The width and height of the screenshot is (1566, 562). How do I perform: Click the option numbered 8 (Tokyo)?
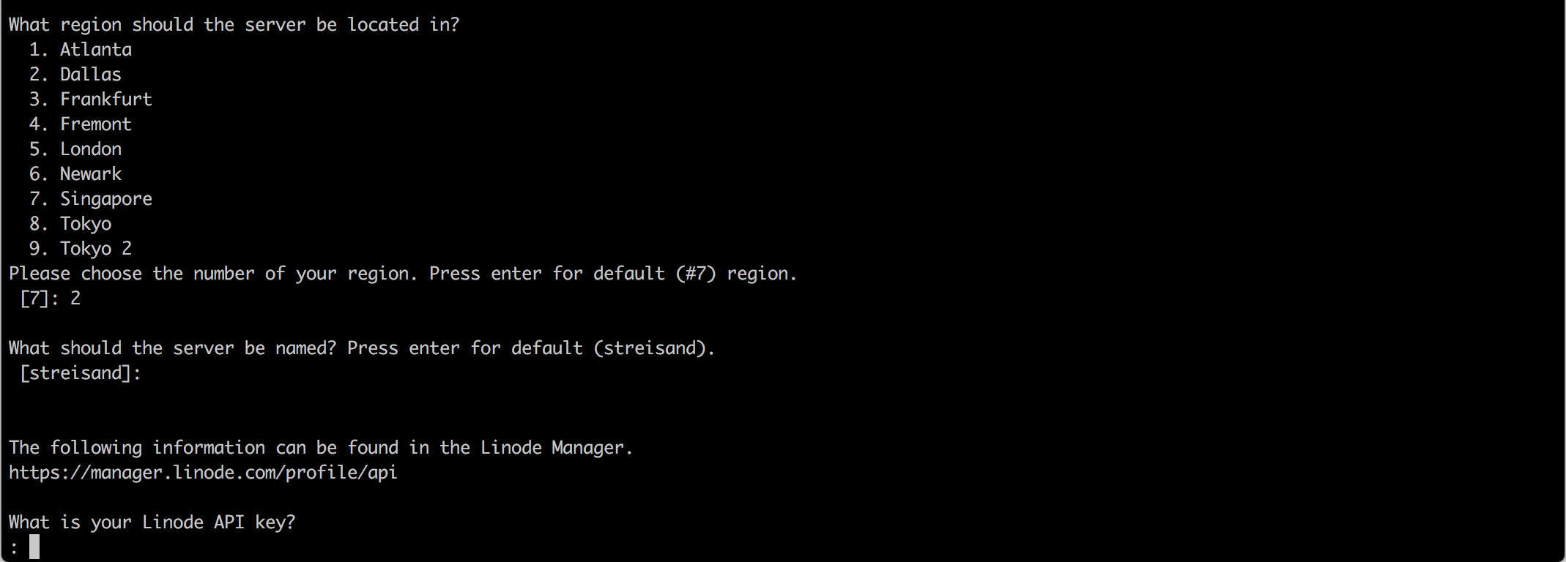coord(85,224)
